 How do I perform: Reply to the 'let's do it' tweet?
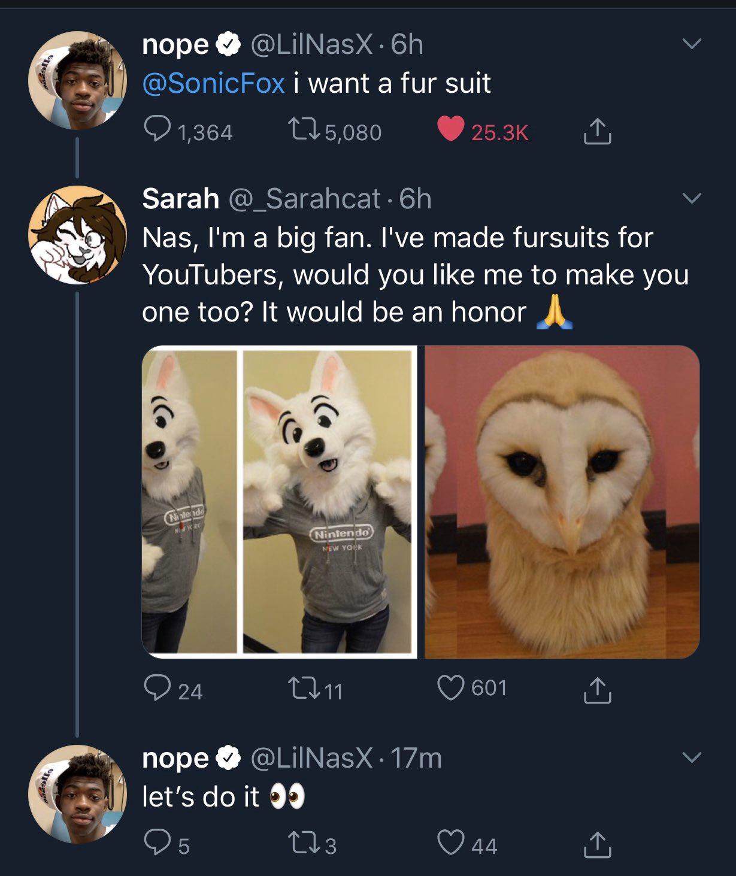coord(158,843)
